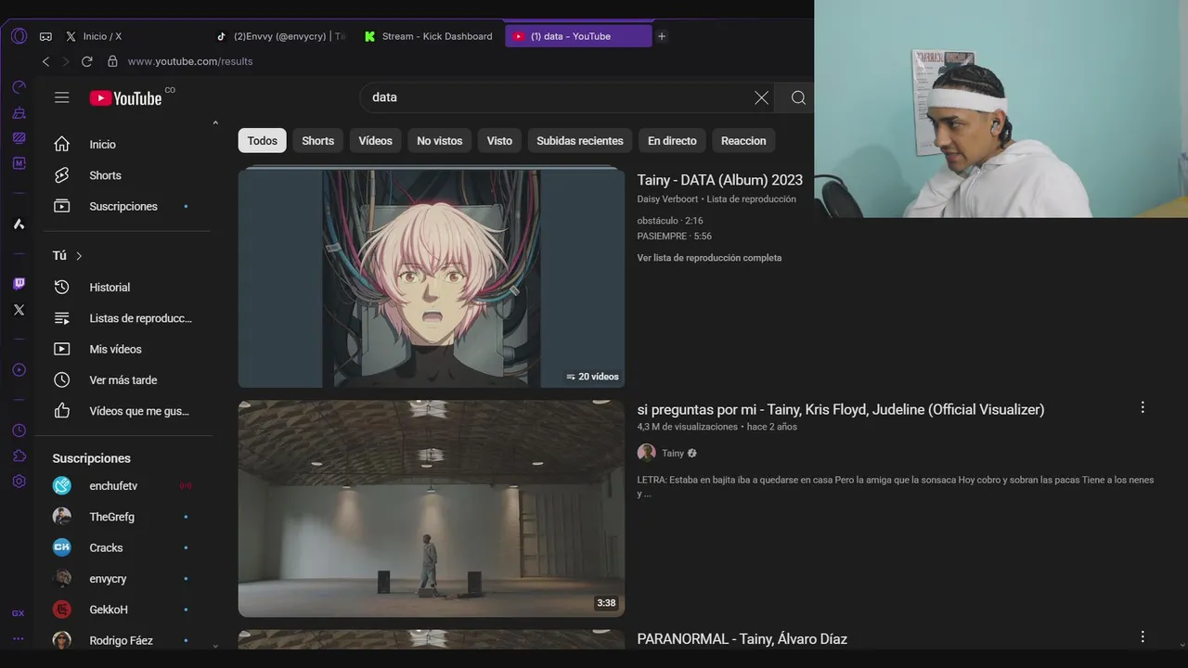
Task: Go back with the browser back arrow
Action: click(45, 61)
